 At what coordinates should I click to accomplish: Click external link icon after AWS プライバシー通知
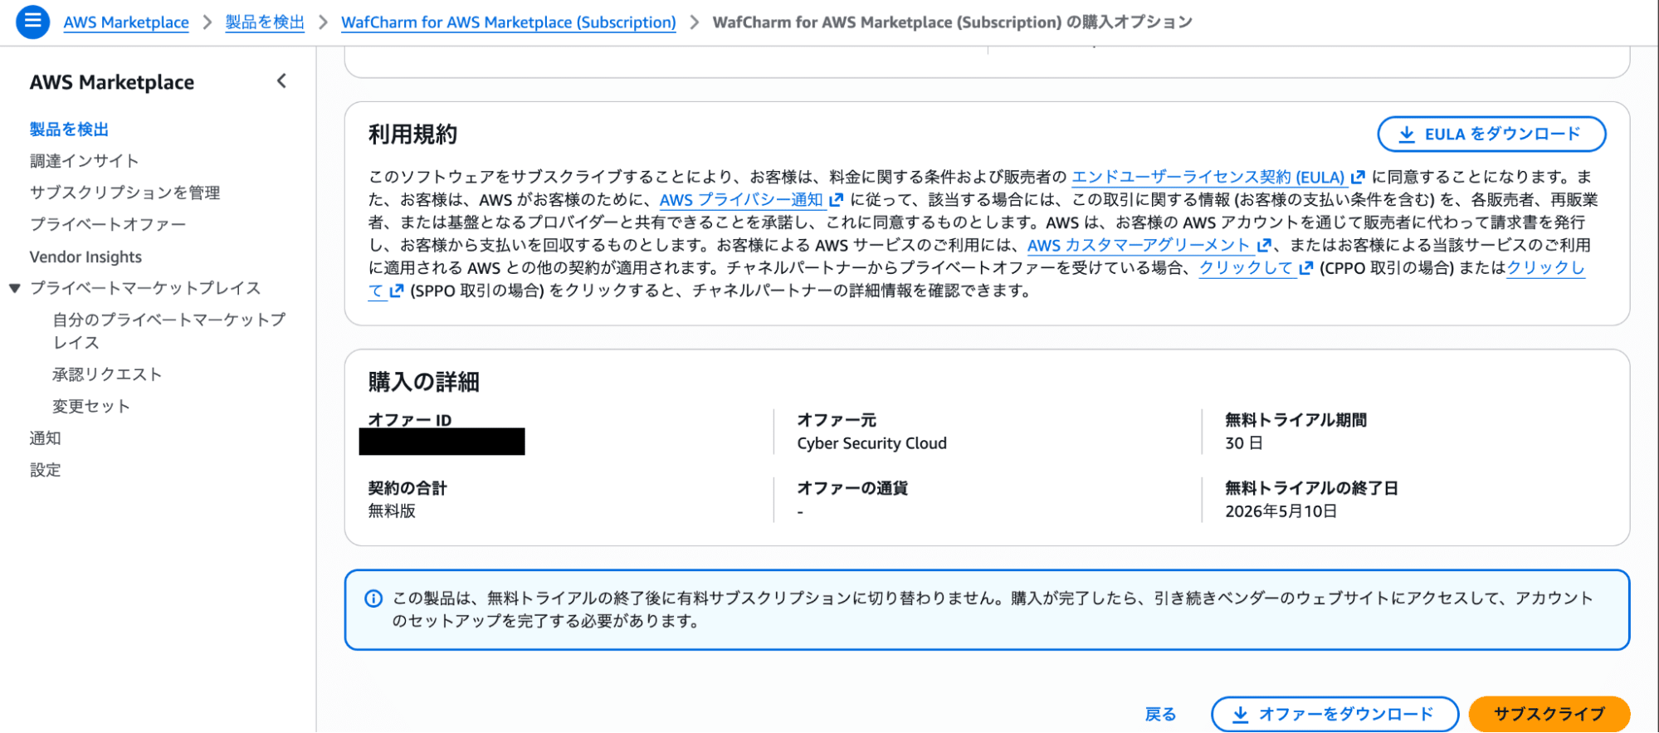pos(836,199)
